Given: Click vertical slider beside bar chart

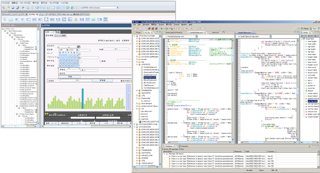Looking at the screenshot, I should 128,97.
